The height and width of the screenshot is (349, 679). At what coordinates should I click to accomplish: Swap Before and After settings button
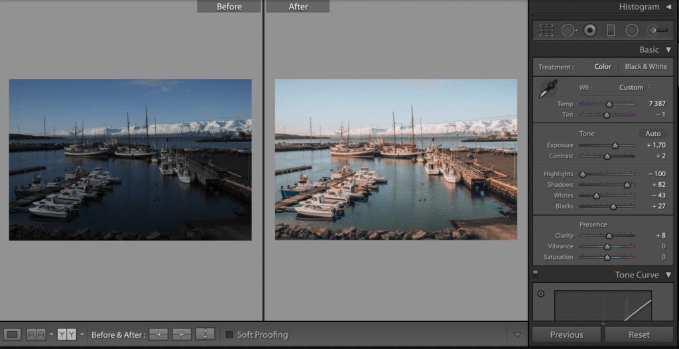205,334
